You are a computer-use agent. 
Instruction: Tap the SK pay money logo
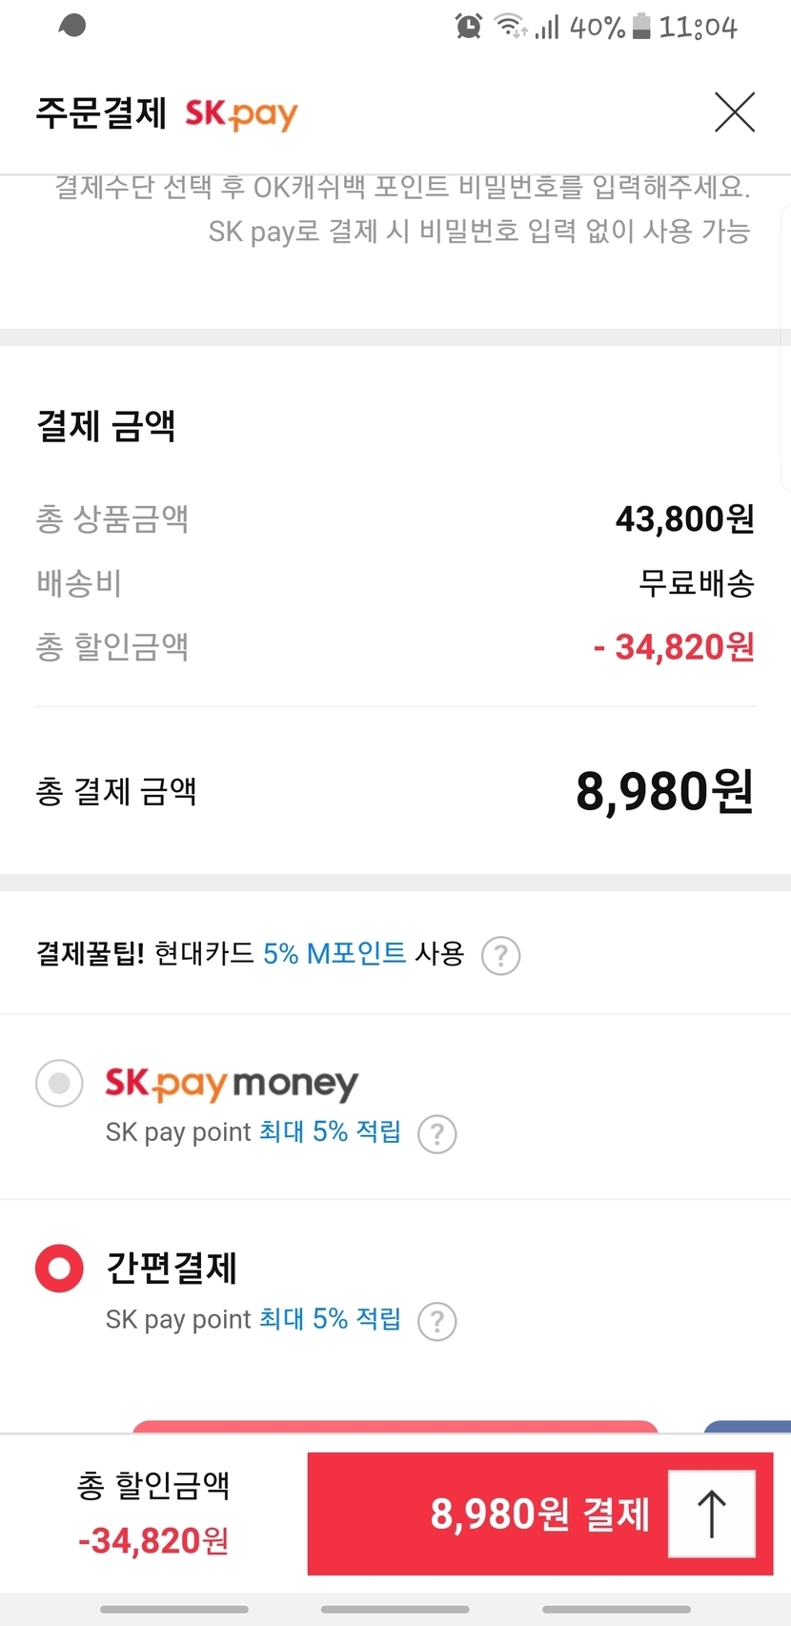[x=232, y=1084]
